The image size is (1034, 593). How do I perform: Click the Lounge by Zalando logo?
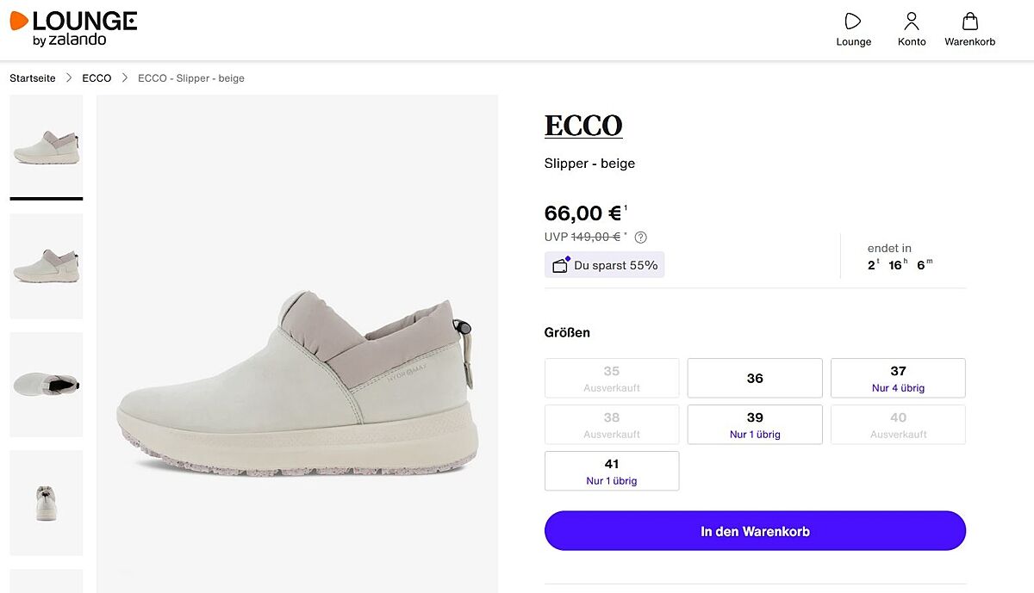[x=73, y=28]
